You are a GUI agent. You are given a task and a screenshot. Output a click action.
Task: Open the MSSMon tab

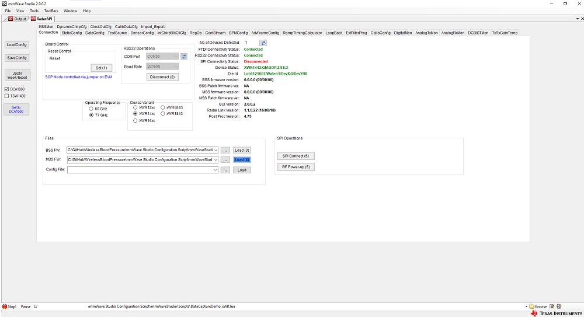(46, 27)
